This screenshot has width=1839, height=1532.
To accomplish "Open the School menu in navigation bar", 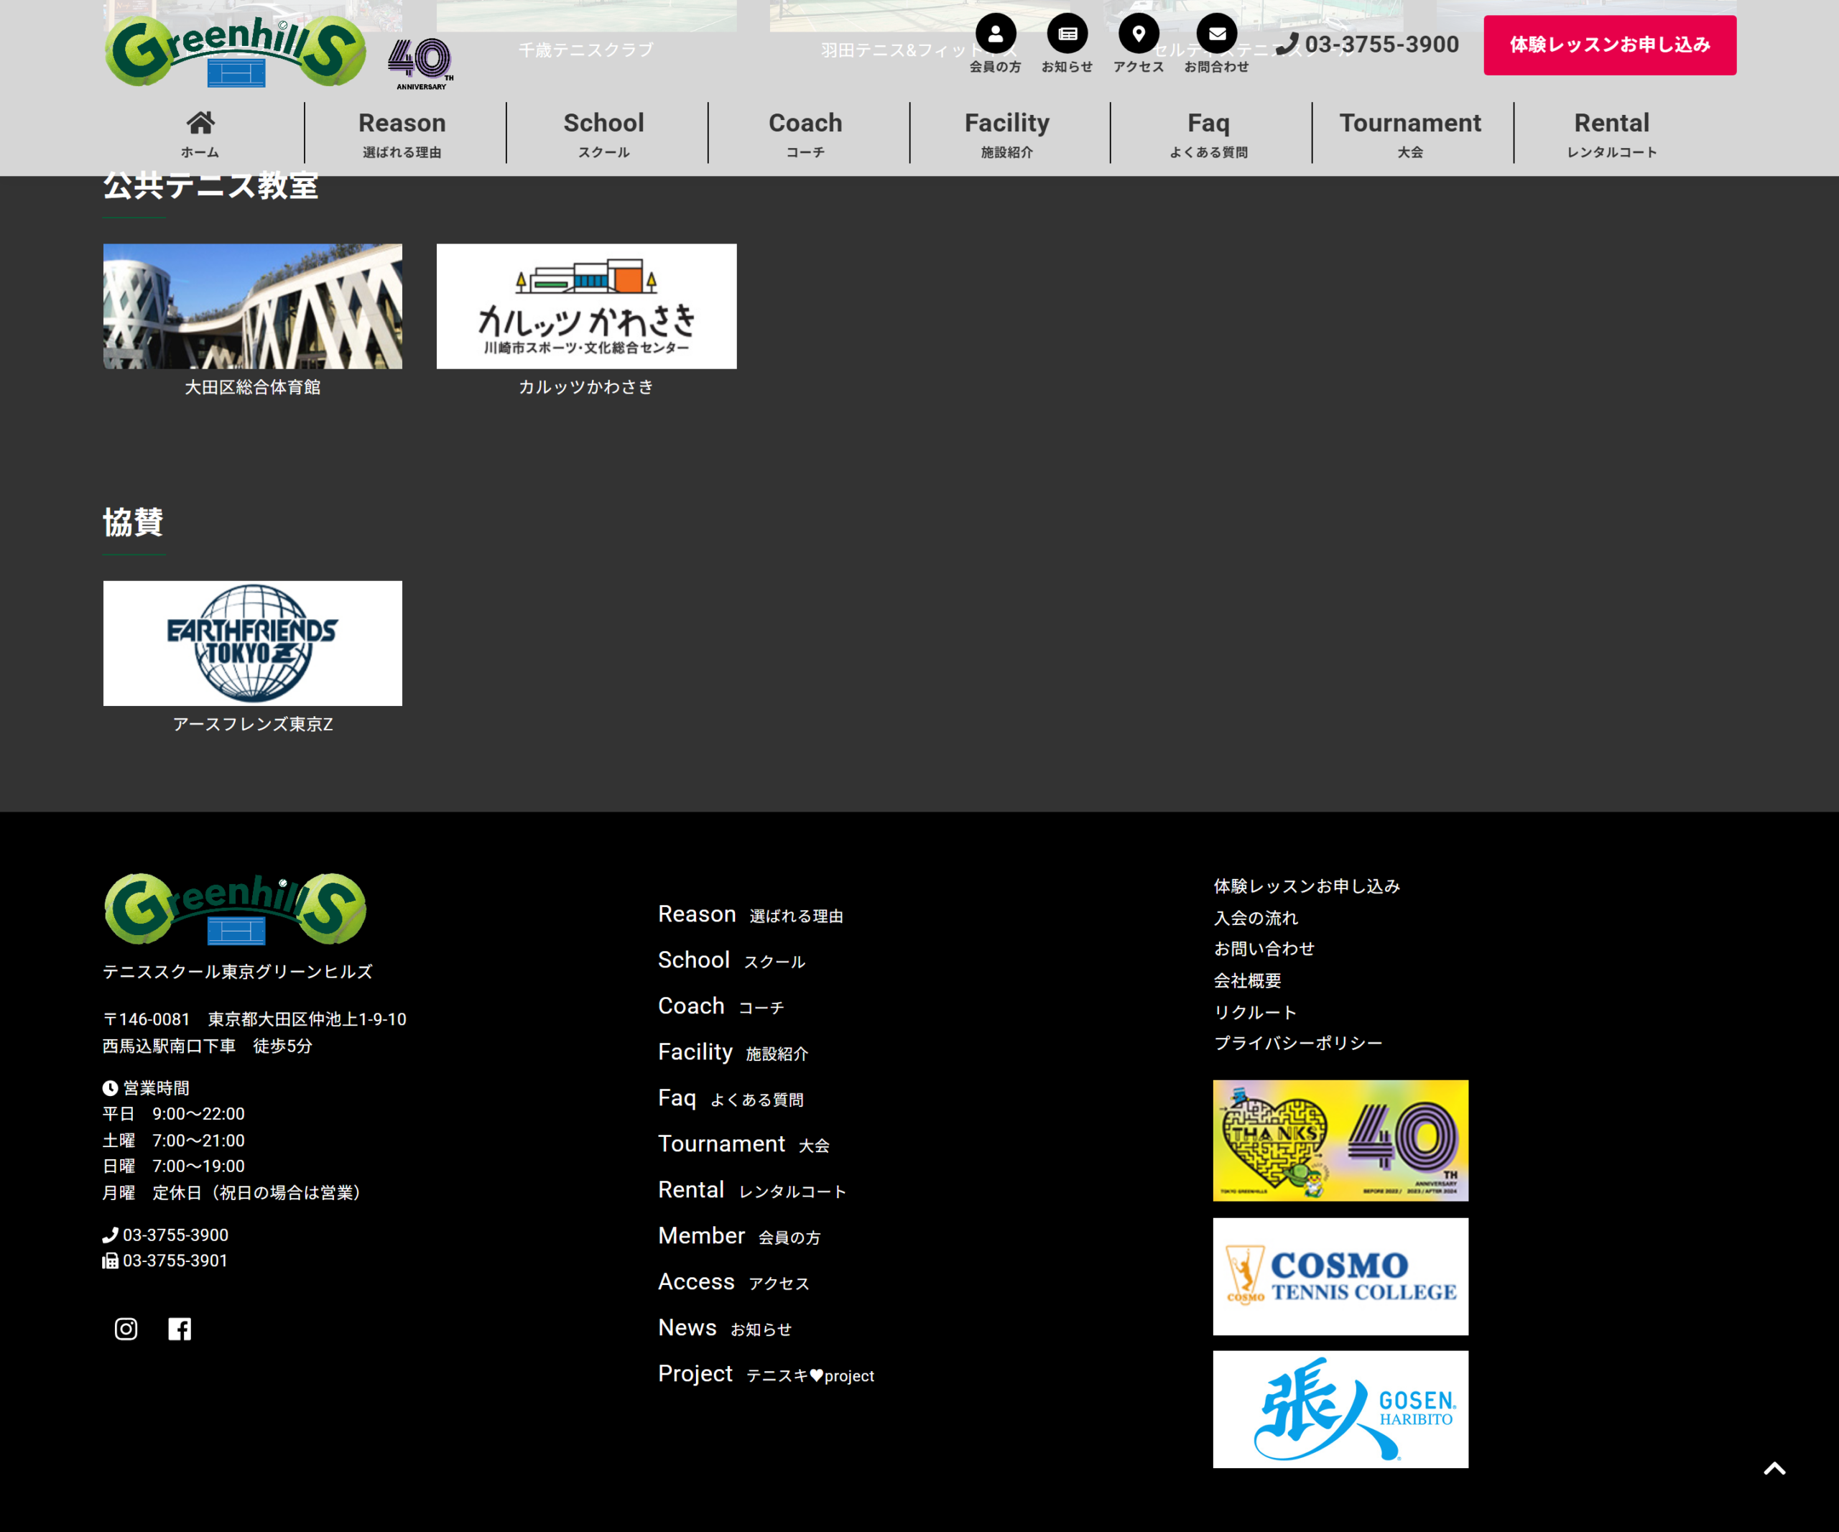I will click(x=603, y=133).
